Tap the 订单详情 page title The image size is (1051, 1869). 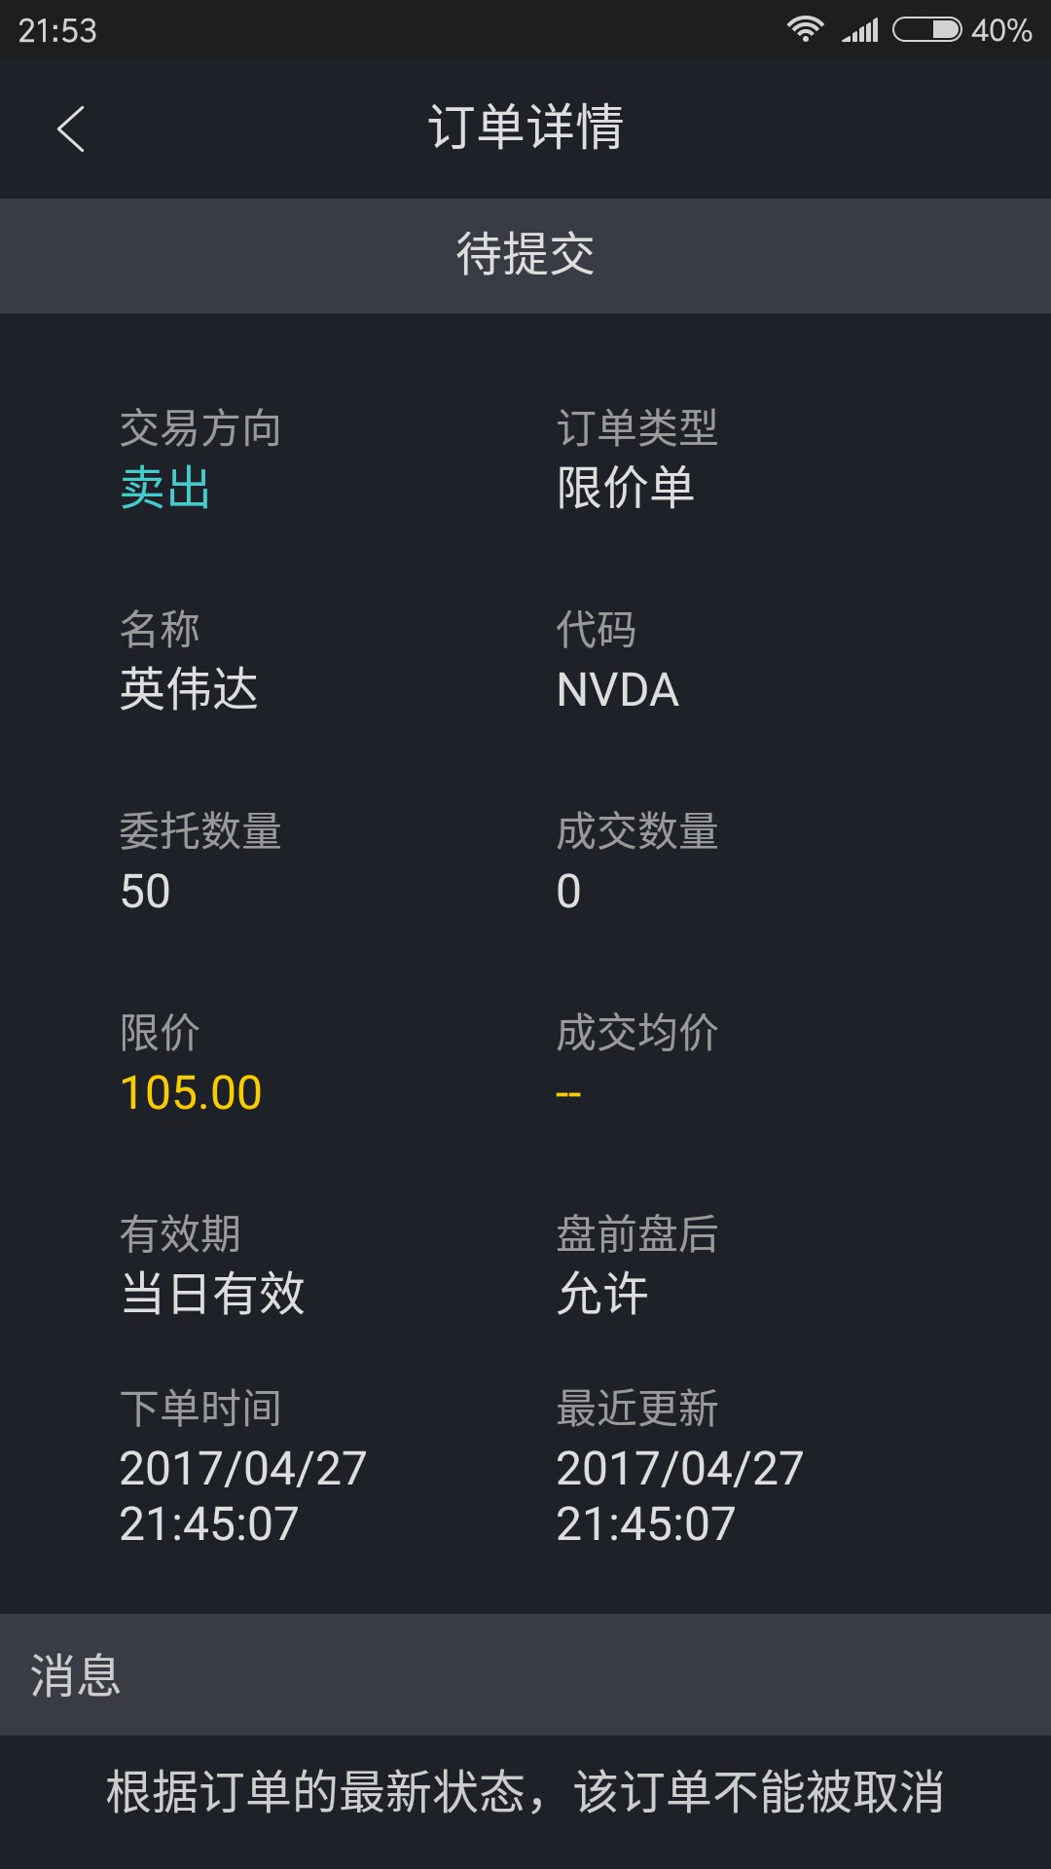pos(525,128)
